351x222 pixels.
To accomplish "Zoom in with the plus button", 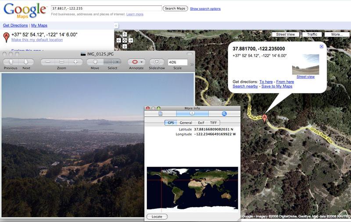I will pyautogui.click(x=75, y=62).
